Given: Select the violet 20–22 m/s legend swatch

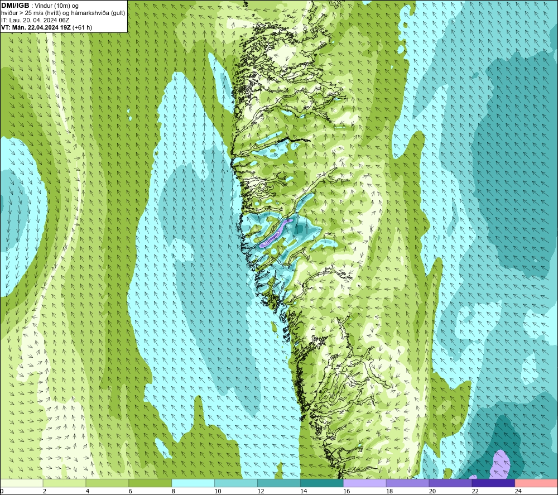Looking at the screenshot, I should pos(450,483).
